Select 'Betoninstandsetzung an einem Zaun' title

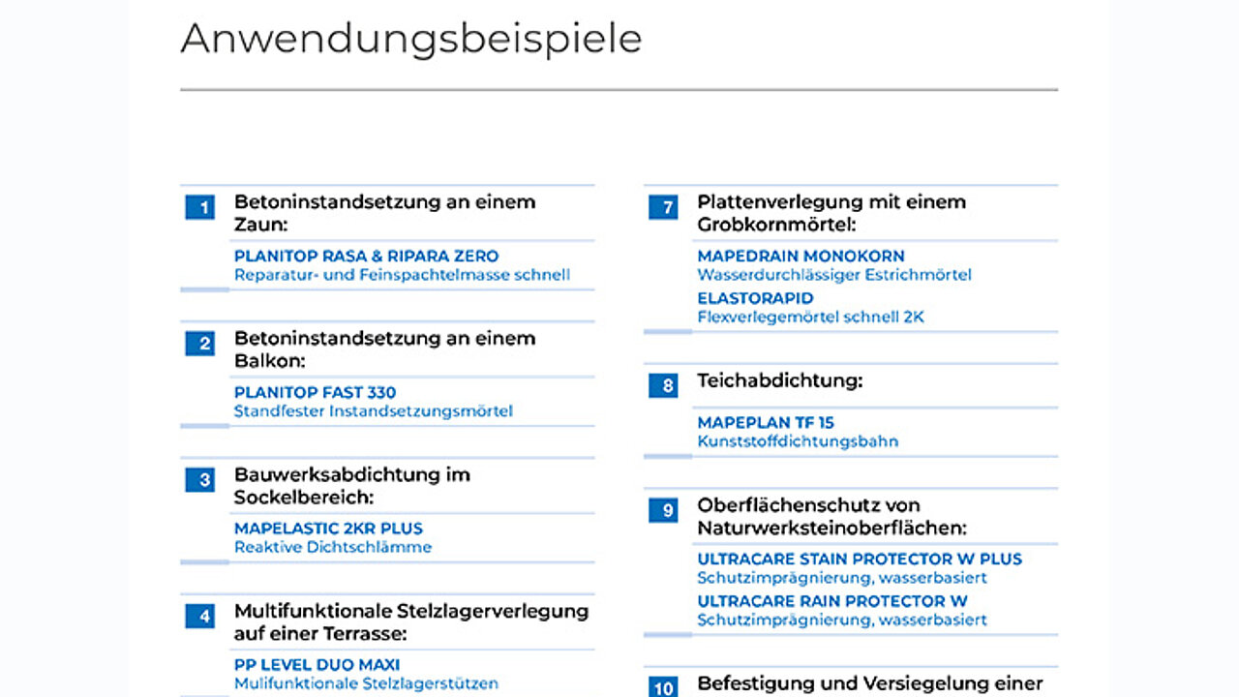[x=384, y=214]
